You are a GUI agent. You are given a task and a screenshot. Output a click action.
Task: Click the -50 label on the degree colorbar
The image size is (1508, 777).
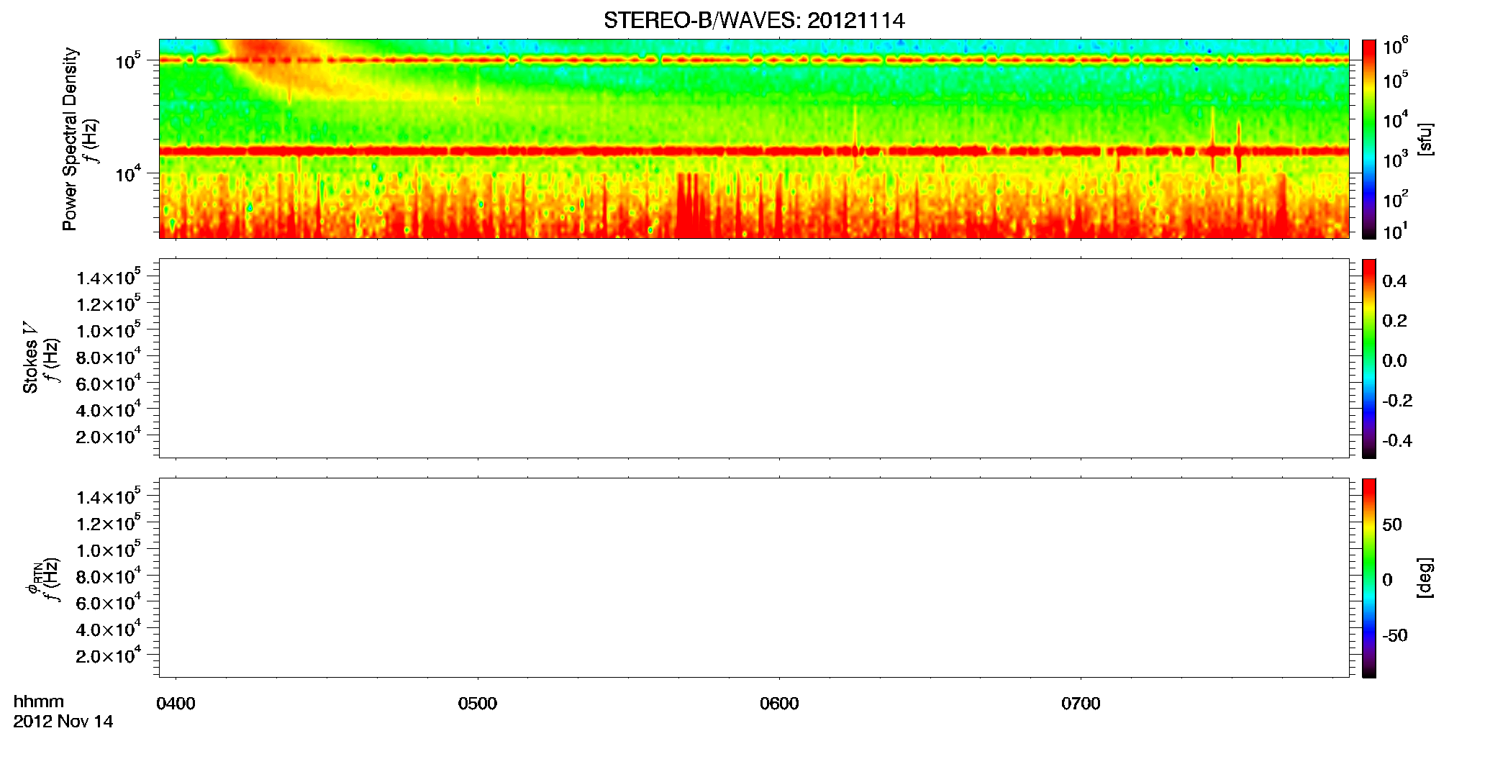[1394, 636]
